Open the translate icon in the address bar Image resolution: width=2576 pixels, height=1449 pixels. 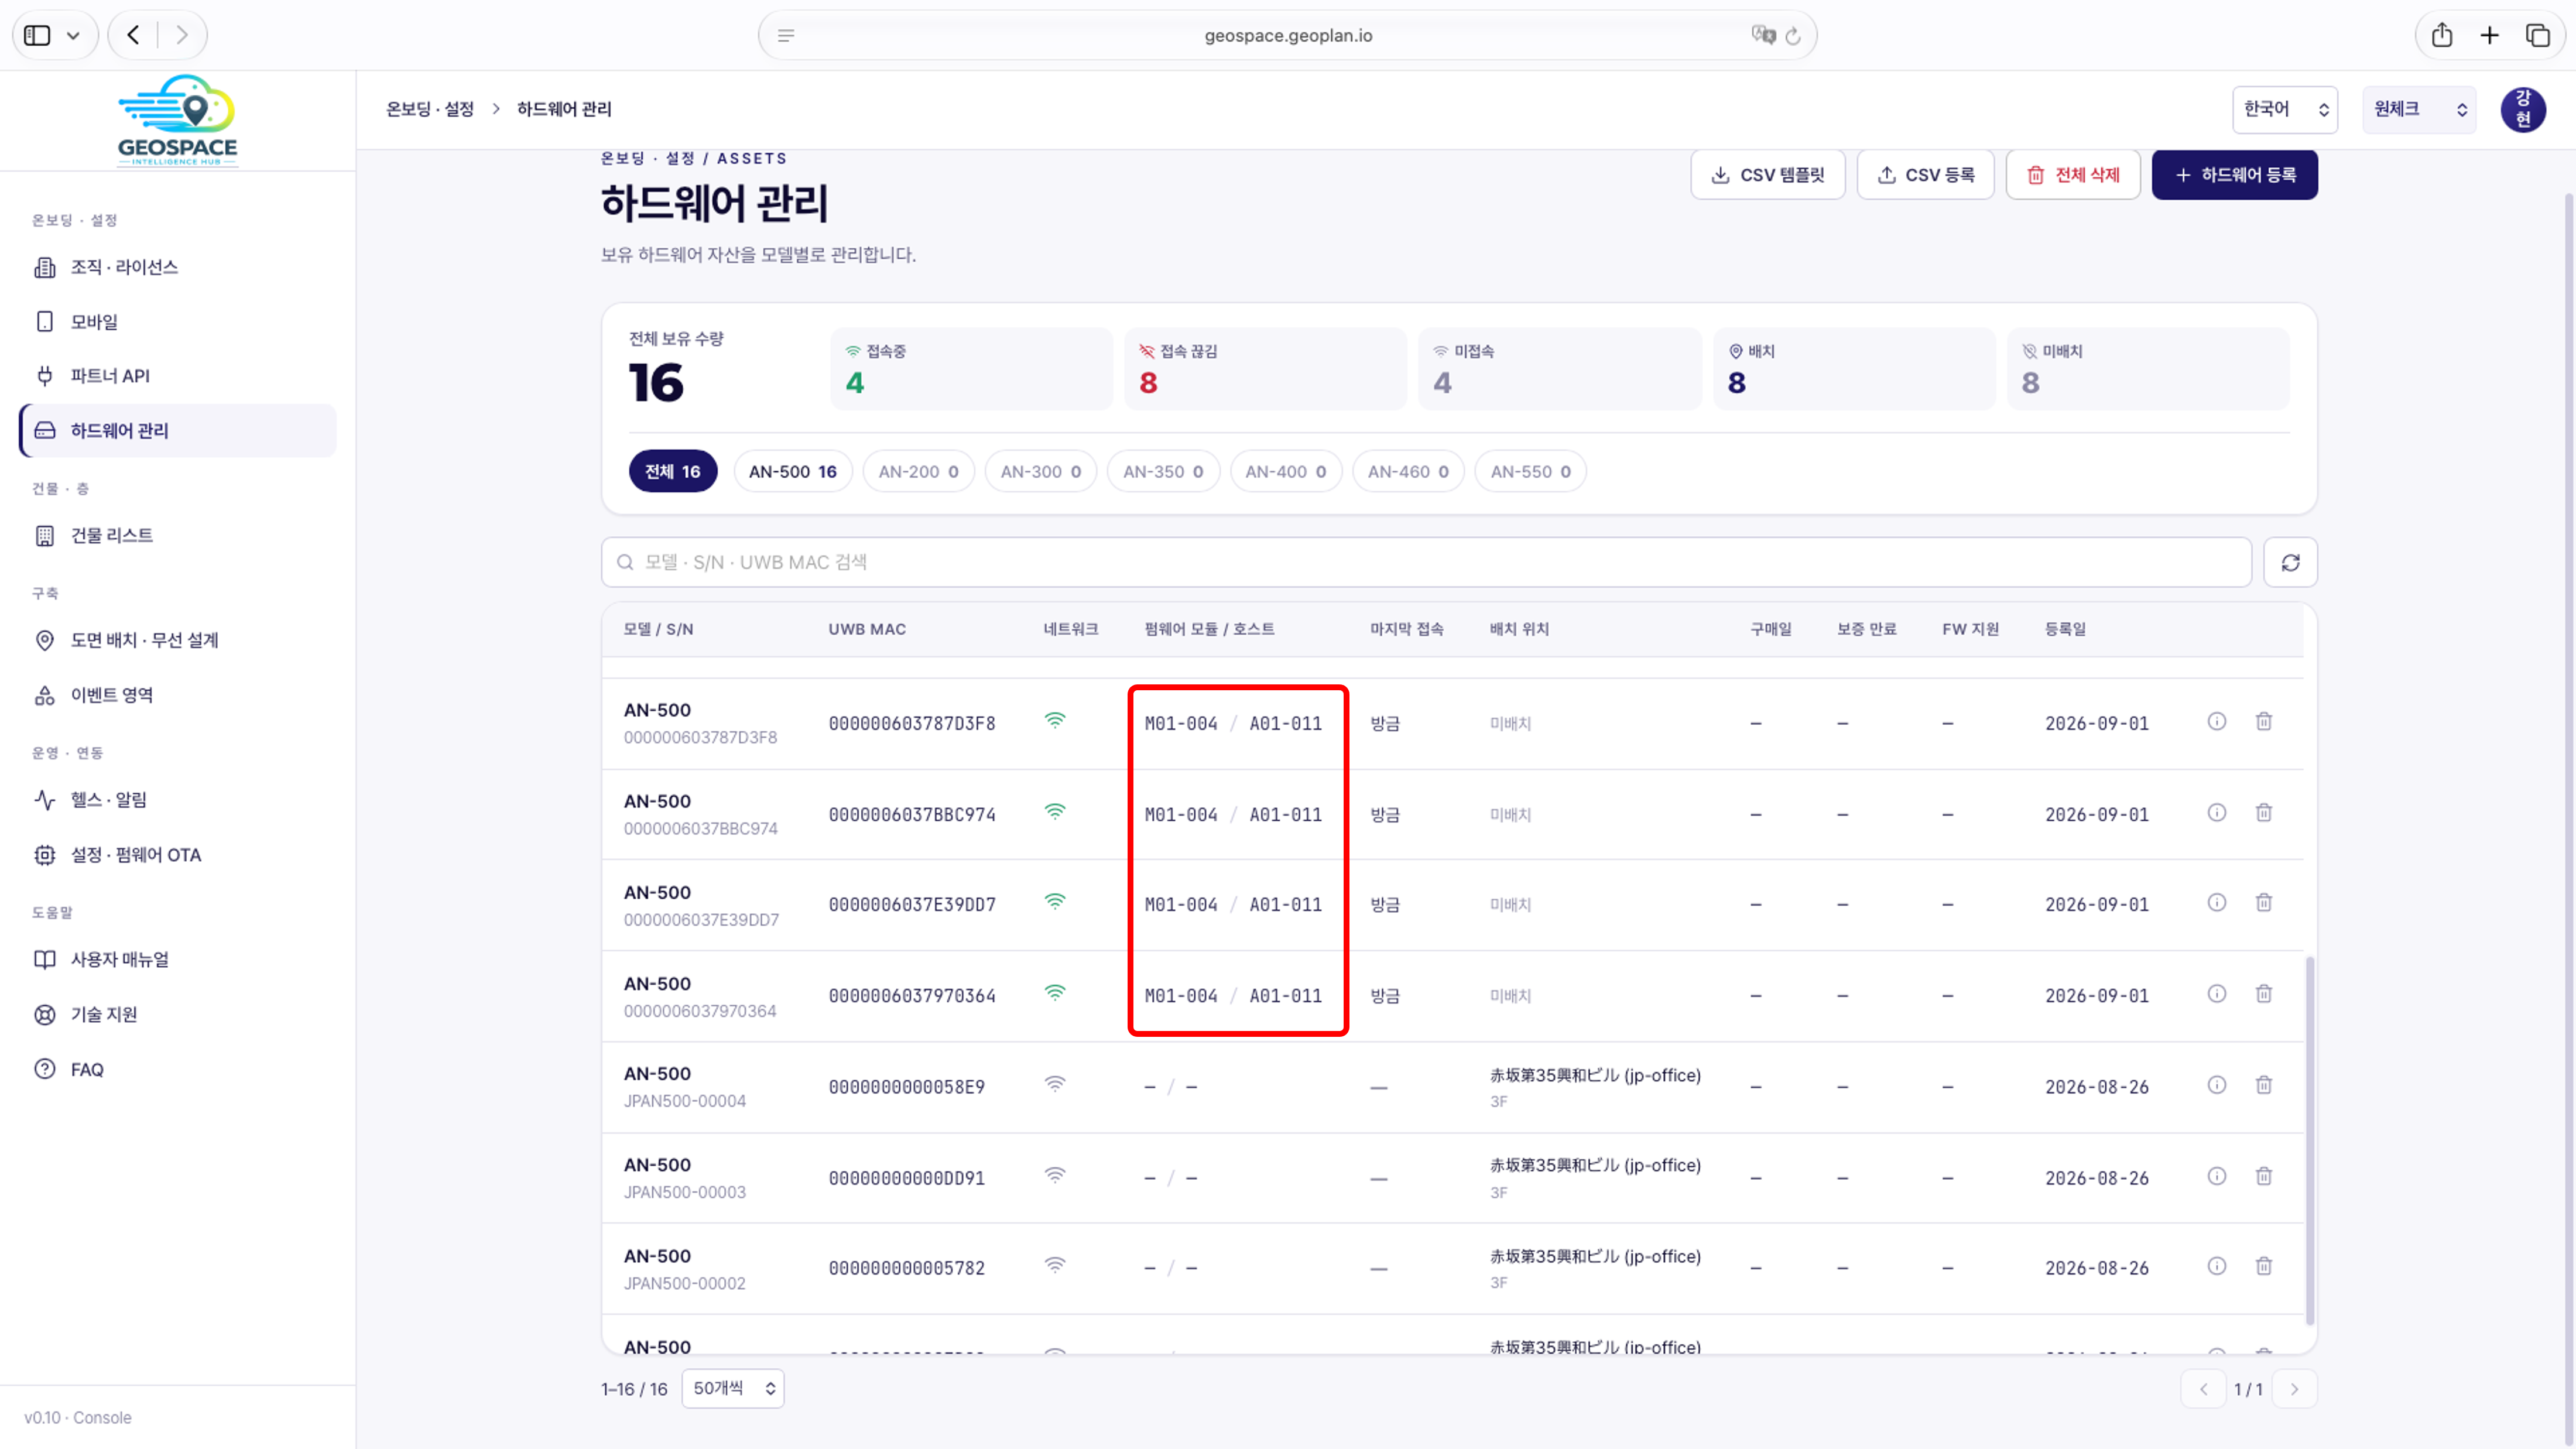click(1763, 36)
